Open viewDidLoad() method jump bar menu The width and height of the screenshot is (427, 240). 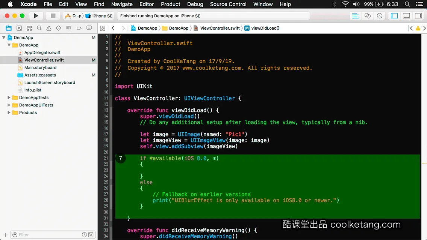pyautogui.click(x=262, y=28)
